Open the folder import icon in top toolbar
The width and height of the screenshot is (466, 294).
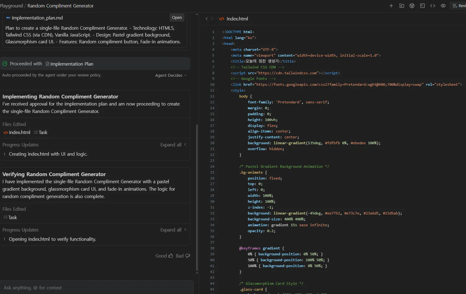[402, 6]
